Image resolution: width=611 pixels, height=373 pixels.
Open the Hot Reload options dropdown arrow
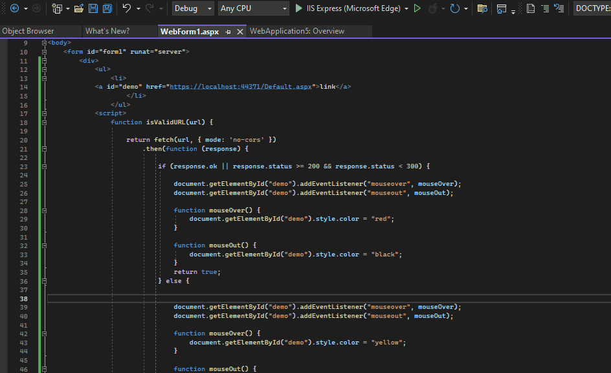(x=443, y=8)
